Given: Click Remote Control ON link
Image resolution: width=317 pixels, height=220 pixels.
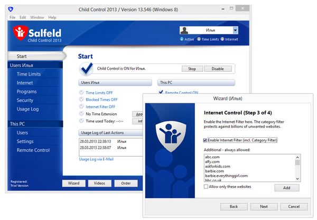Looking at the screenshot, I should click(x=182, y=92).
